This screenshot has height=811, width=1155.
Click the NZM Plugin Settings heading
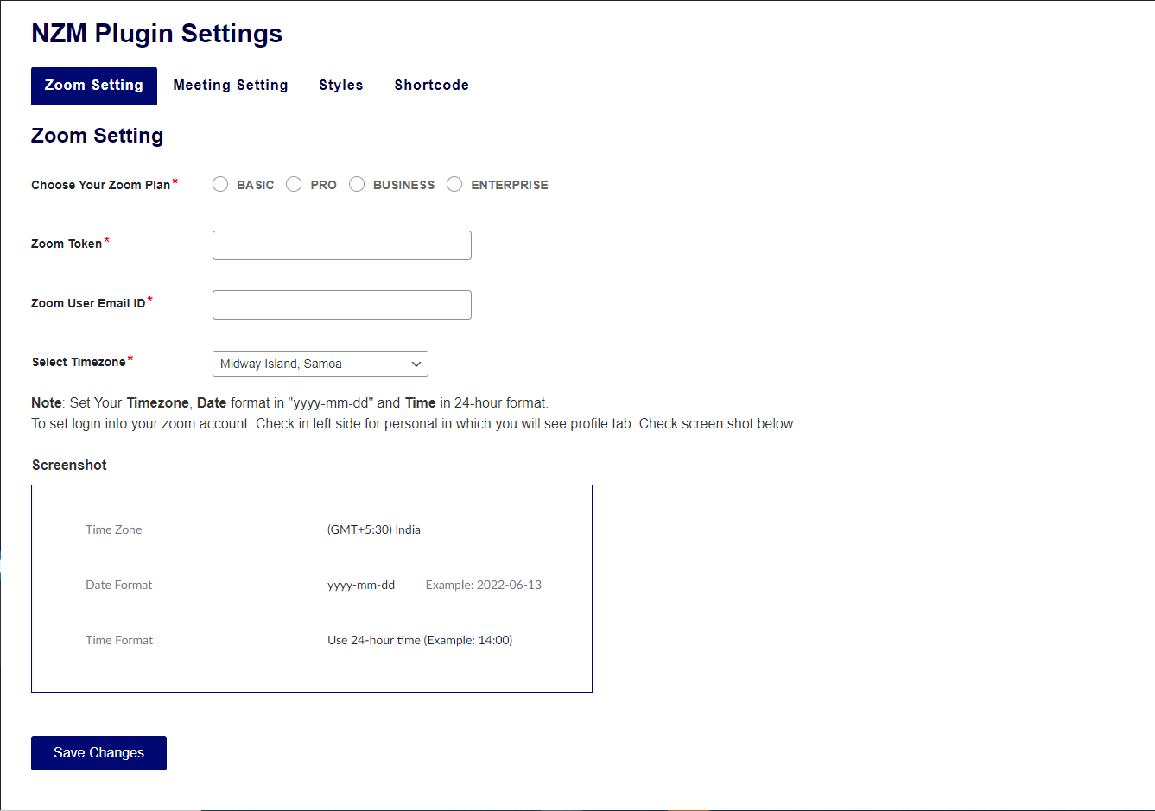pos(157,33)
